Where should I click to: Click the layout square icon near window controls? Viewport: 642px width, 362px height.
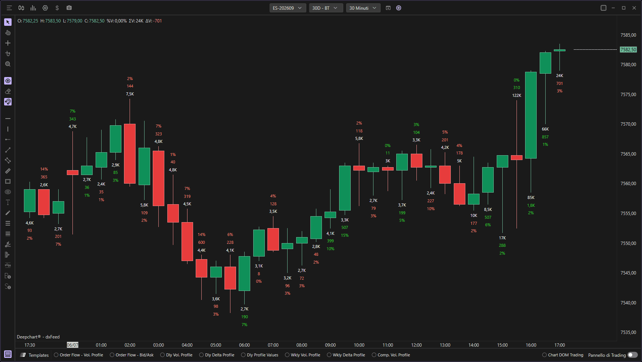[603, 8]
